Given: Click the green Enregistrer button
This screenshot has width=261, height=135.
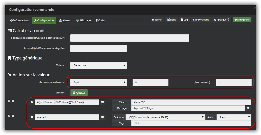Looking at the screenshot, I should (x=242, y=20).
